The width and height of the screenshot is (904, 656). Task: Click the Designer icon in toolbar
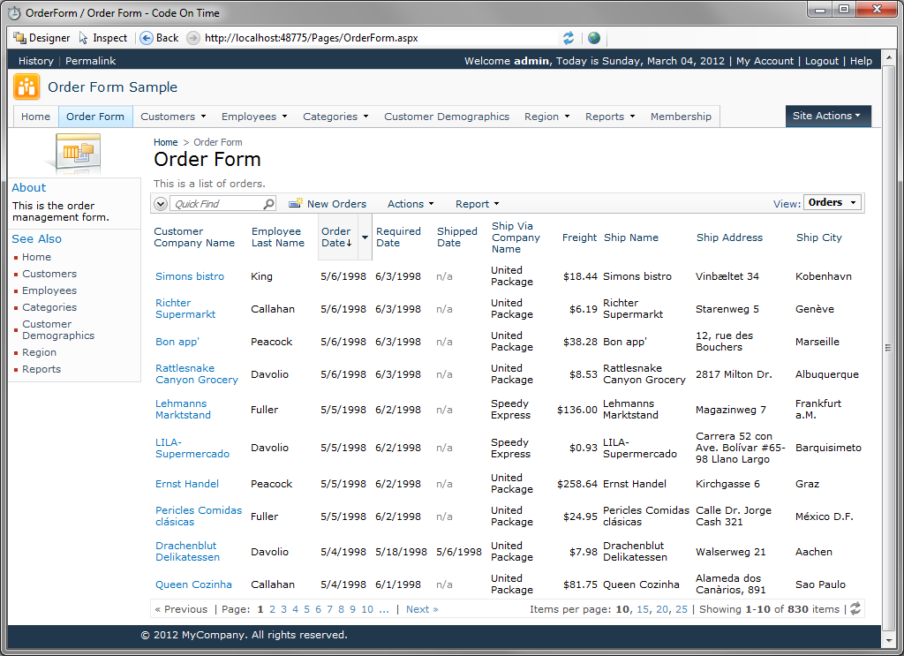tap(19, 38)
